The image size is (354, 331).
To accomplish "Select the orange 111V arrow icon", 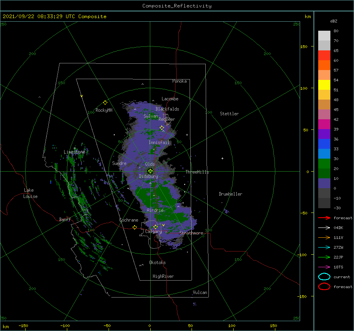I will click(x=324, y=237).
